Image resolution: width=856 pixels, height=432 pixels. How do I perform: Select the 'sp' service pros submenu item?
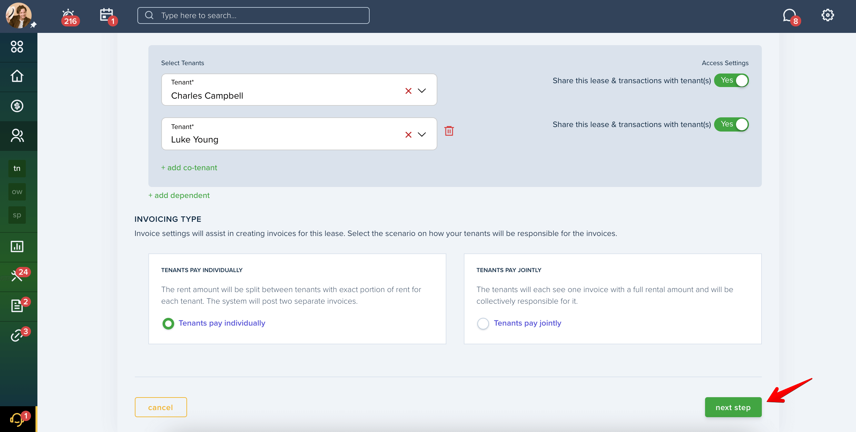(x=17, y=215)
